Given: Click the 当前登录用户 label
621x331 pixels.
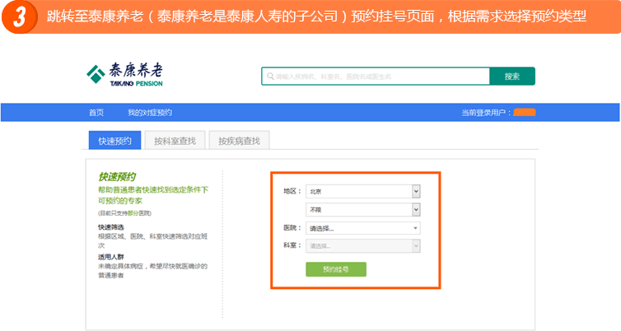Looking at the screenshot, I should tap(486, 113).
